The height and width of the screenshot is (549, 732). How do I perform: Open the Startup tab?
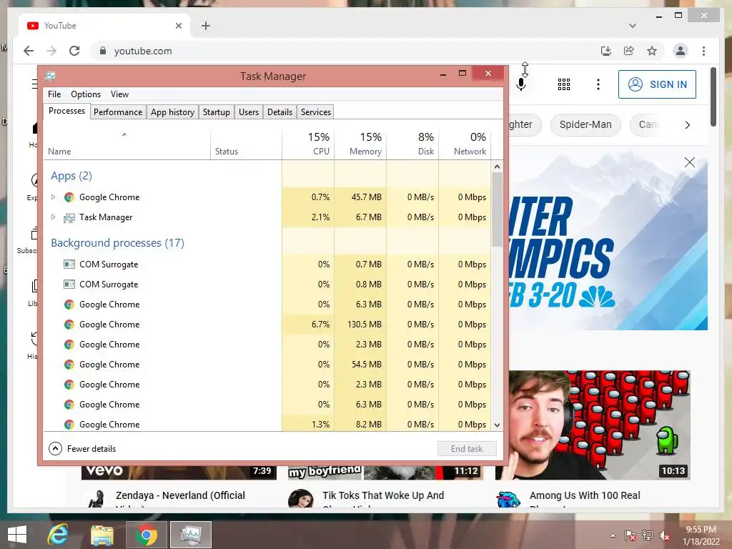(x=216, y=112)
